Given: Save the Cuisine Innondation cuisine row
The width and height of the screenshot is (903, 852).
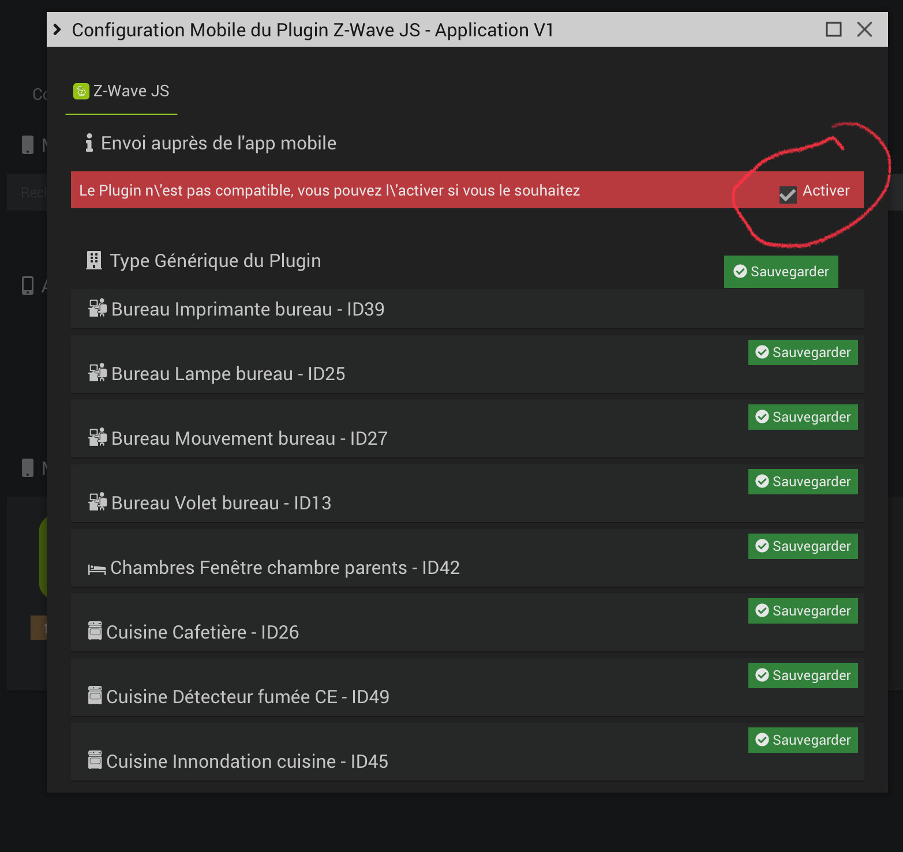Looking at the screenshot, I should pyautogui.click(x=803, y=740).
